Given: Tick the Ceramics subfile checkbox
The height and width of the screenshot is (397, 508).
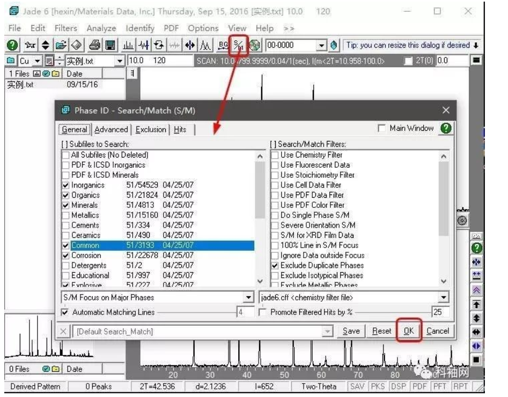Looking at the screenshot, I should [x=66, y=235].
